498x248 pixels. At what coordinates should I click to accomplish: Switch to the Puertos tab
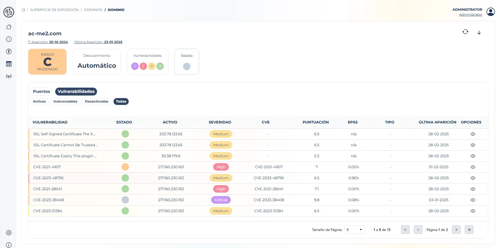click(x=41, y=91)
